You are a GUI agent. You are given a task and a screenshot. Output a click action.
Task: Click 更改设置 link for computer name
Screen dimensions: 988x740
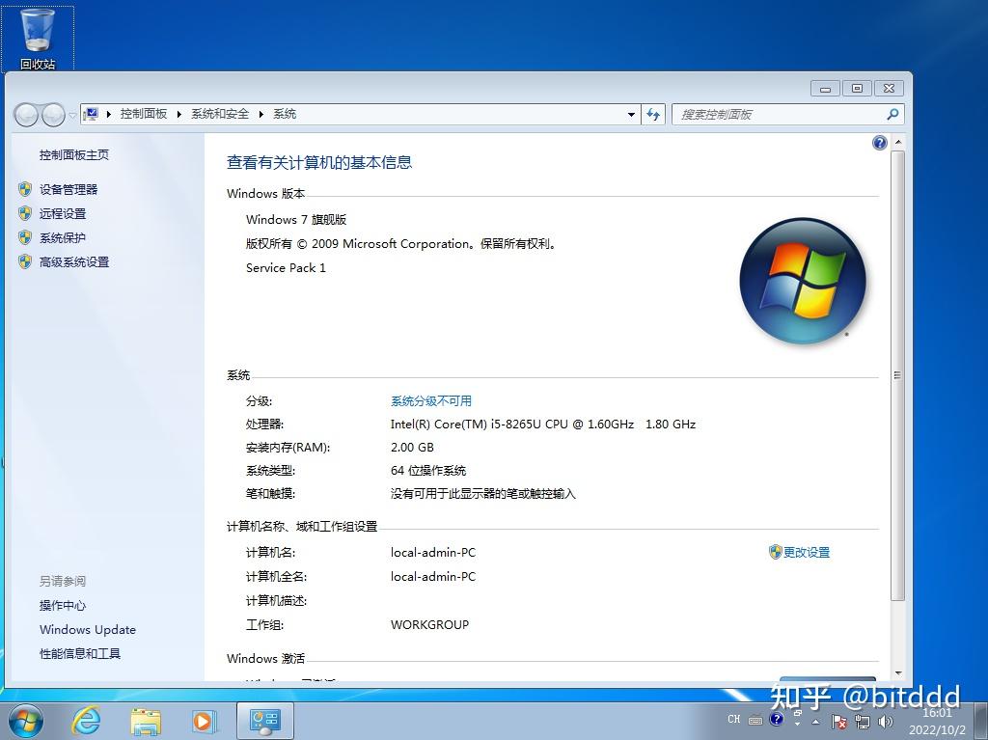[807, 553]
